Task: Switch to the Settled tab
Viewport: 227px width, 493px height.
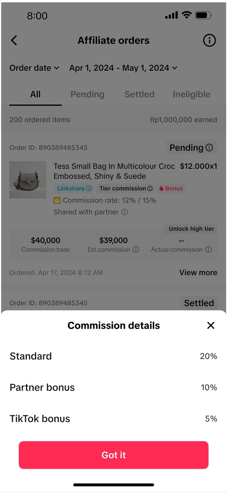Action: pyautogui.click(x=139, y=94)
